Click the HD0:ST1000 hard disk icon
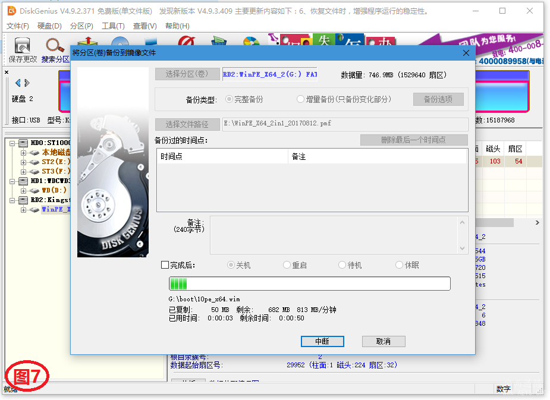This screenshot has width=550, height=400. [23, 143]
